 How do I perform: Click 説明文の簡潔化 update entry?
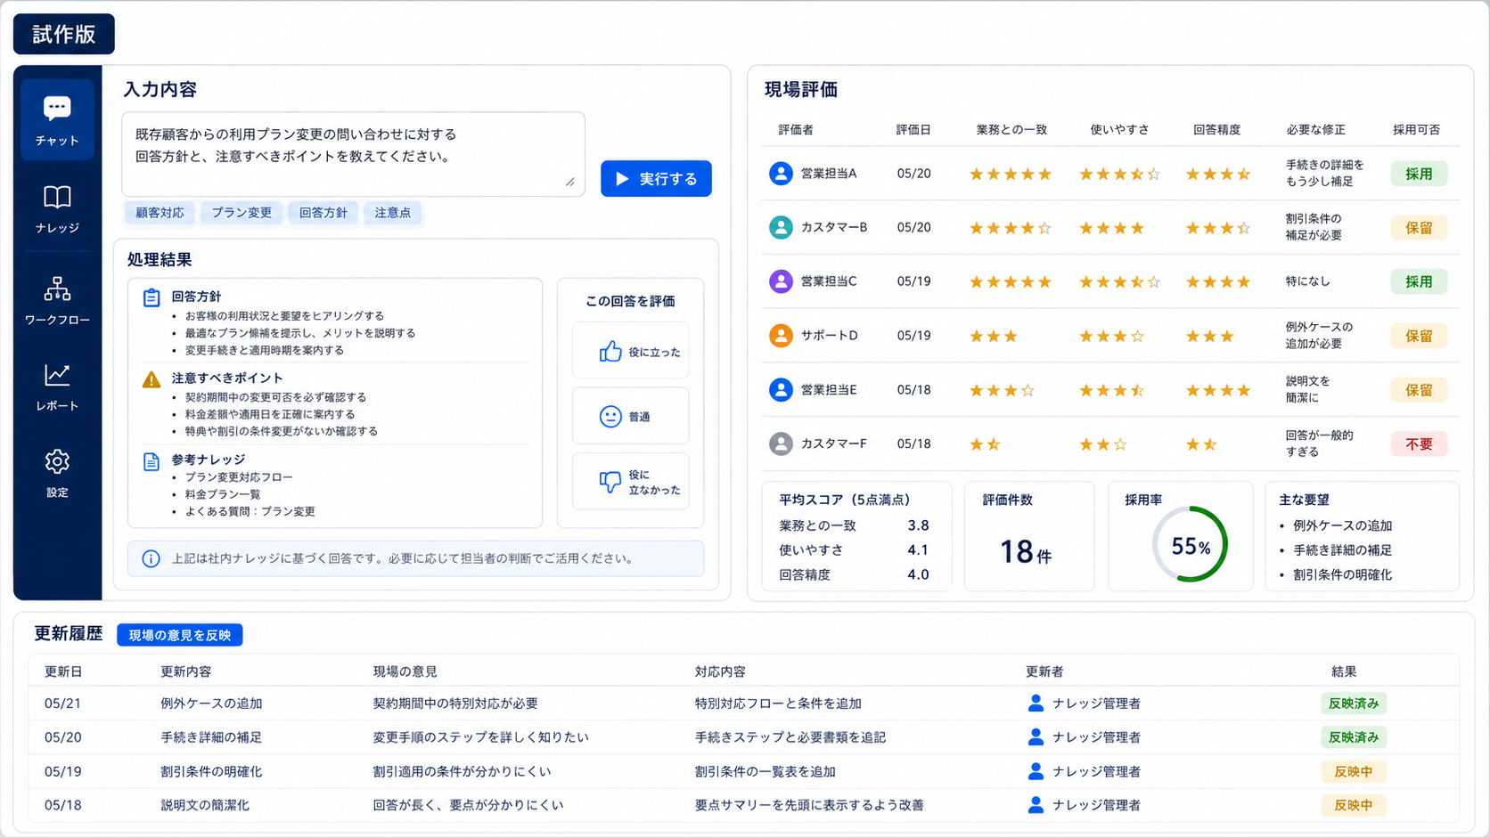click(x=205, y=805)
